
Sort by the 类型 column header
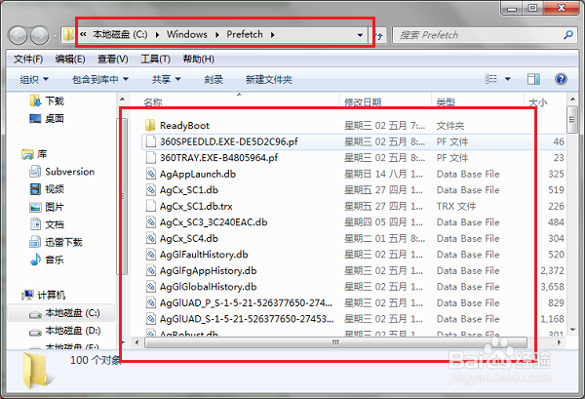tap(446, 101)
